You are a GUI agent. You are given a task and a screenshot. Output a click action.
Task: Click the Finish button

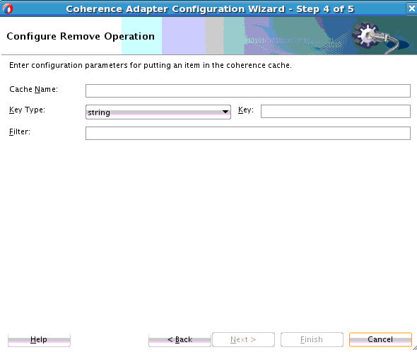click(312, 339)
